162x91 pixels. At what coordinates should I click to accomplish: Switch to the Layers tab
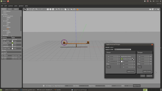[16, 9]
